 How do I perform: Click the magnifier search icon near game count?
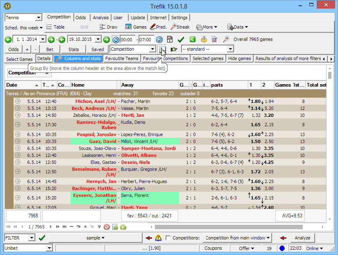point(226,40)
